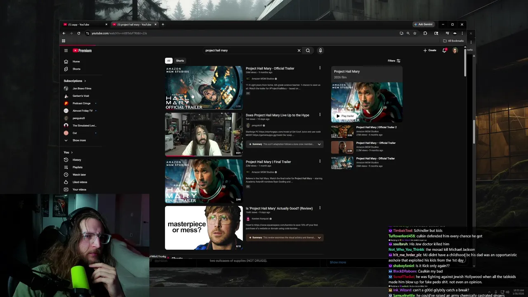Click the Ask Gemini button
The image size is (528, 297).
coord(423,24)
